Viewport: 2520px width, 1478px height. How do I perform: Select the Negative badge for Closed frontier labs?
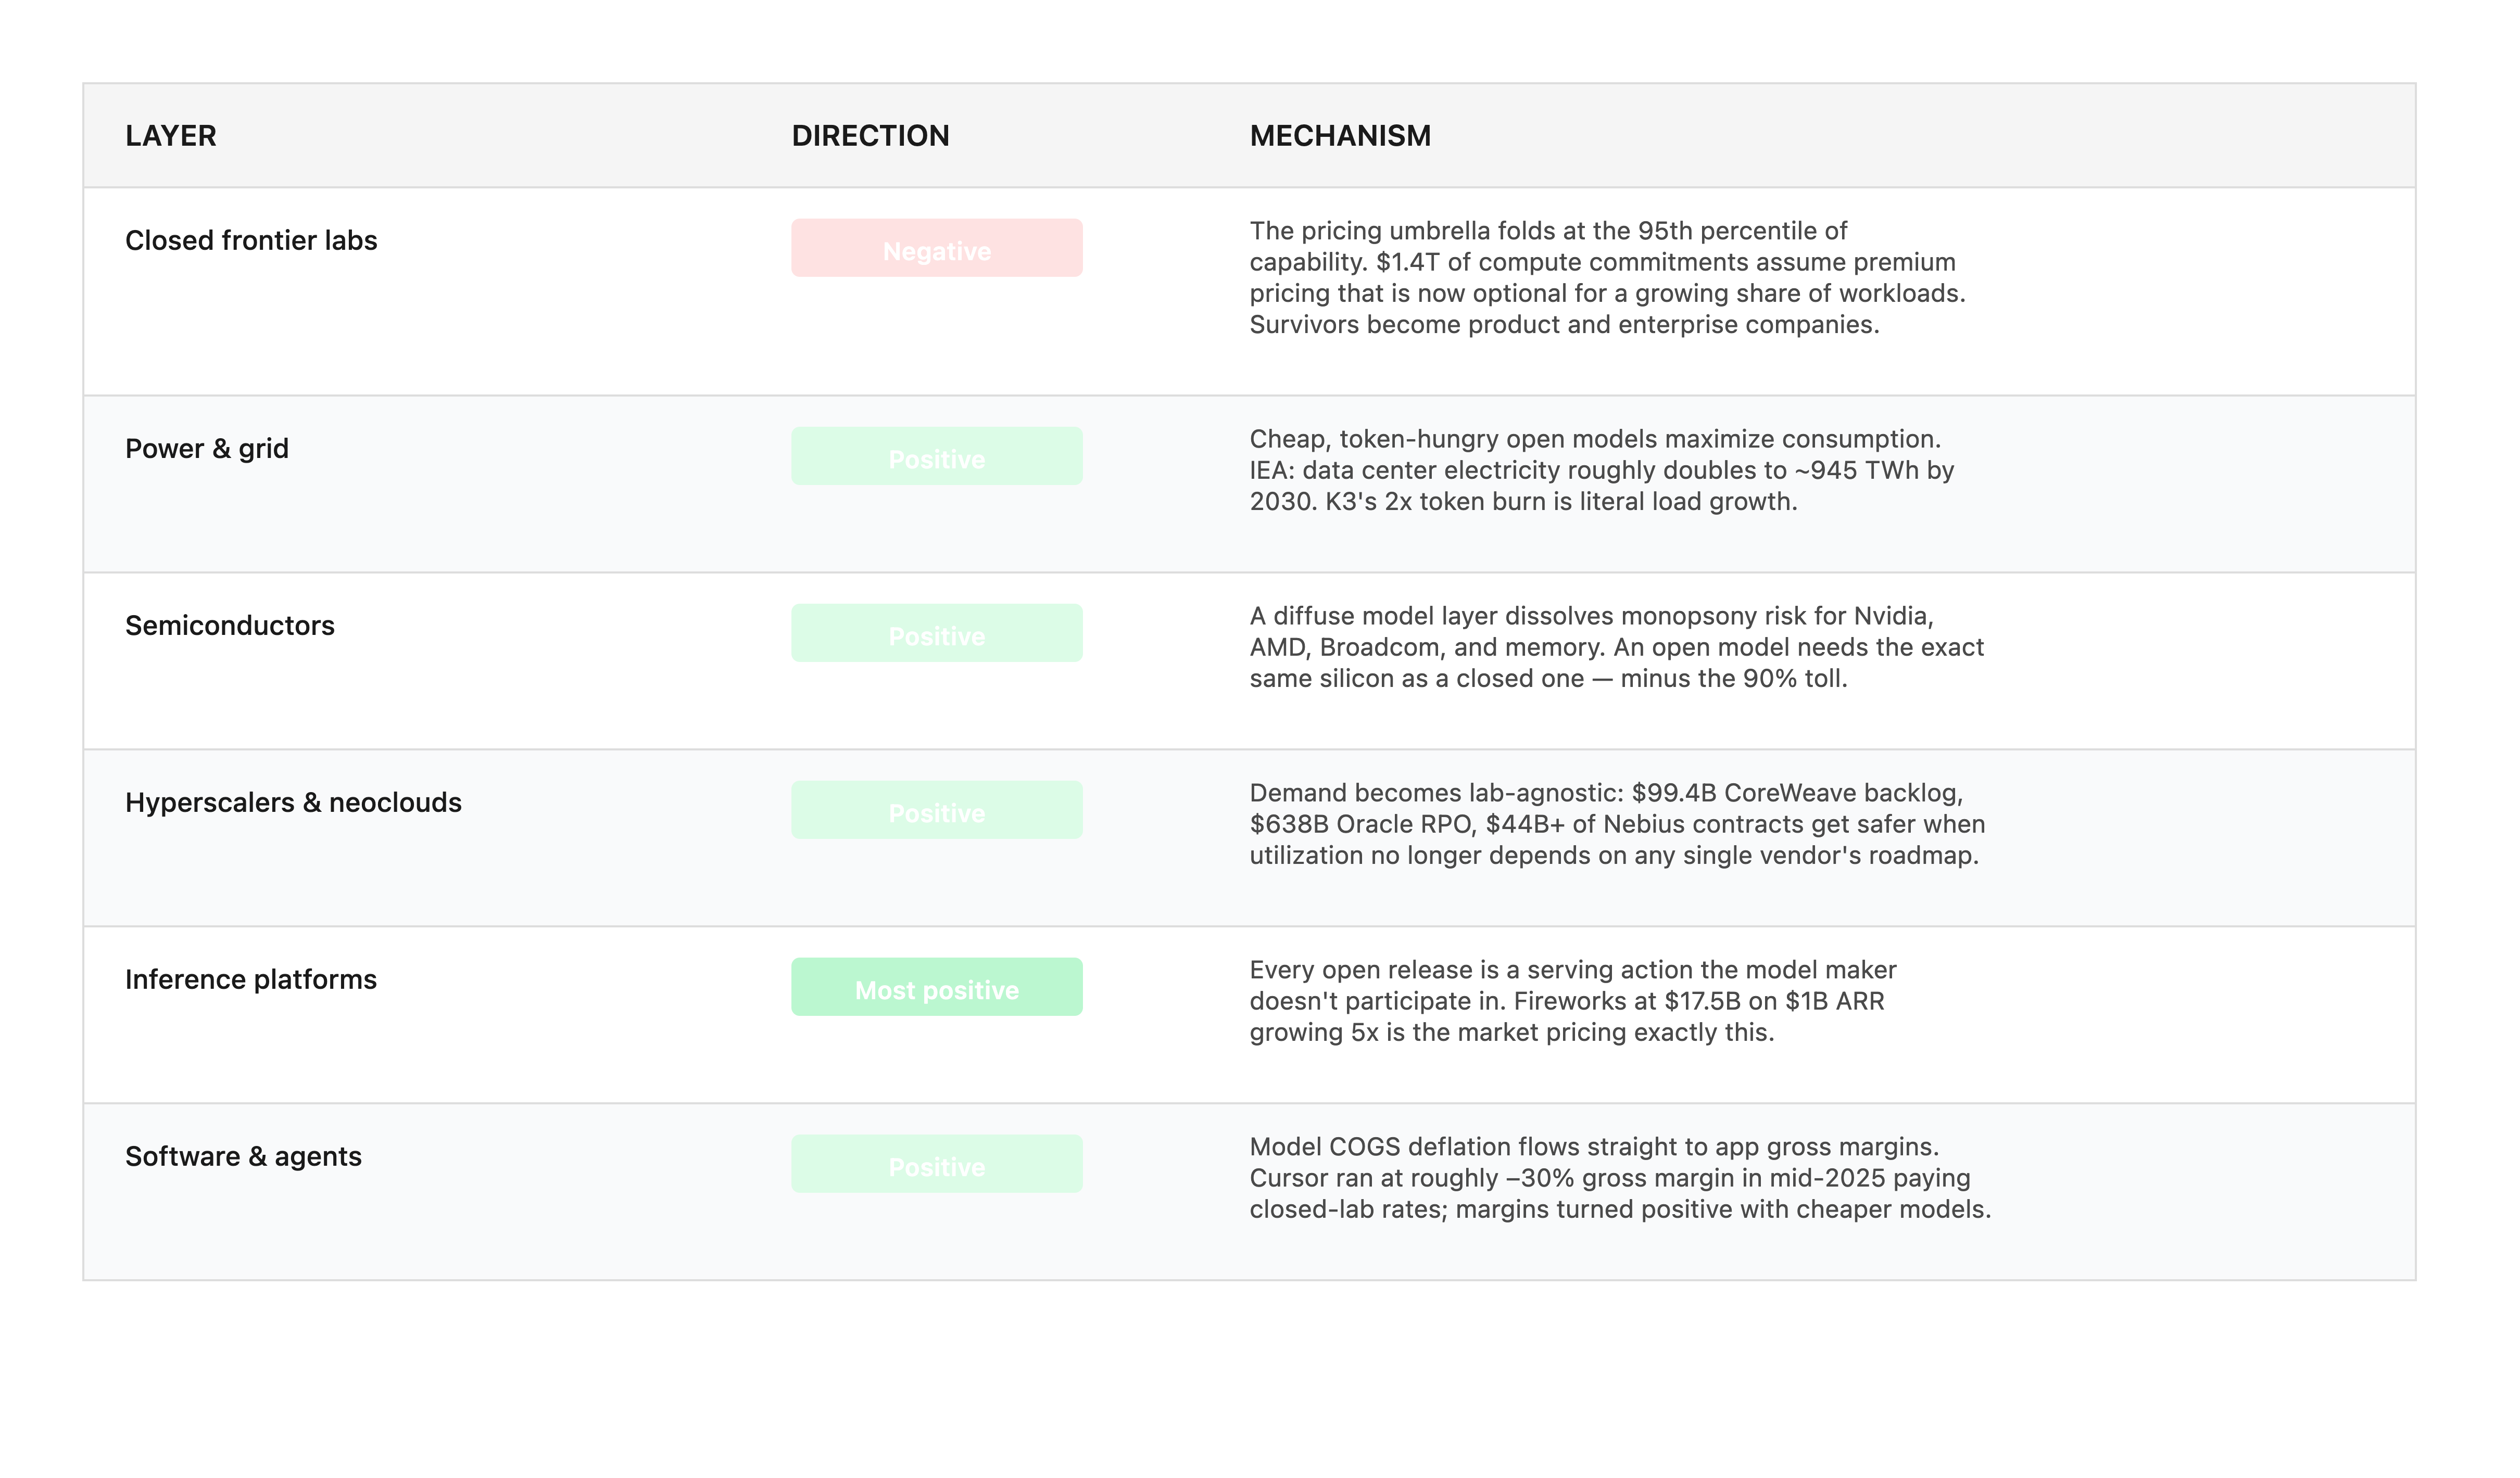click(x=937, y=248)
